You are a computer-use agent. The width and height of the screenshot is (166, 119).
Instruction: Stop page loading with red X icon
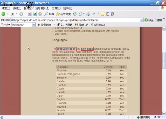(x=30, y=14)
